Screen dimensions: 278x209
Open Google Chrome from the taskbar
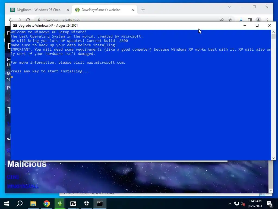tap(47, 204)
